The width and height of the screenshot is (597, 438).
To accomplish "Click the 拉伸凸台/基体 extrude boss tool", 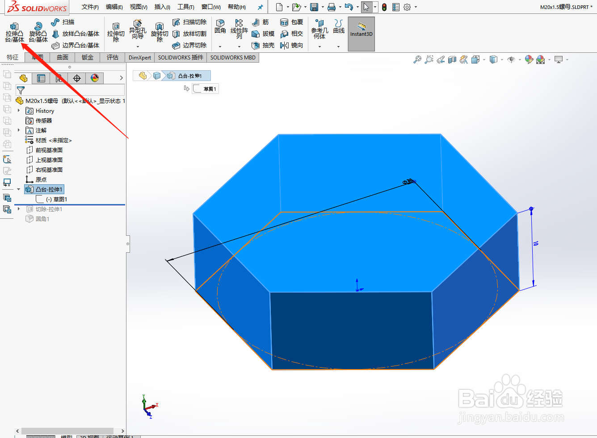I will [14, 32].
